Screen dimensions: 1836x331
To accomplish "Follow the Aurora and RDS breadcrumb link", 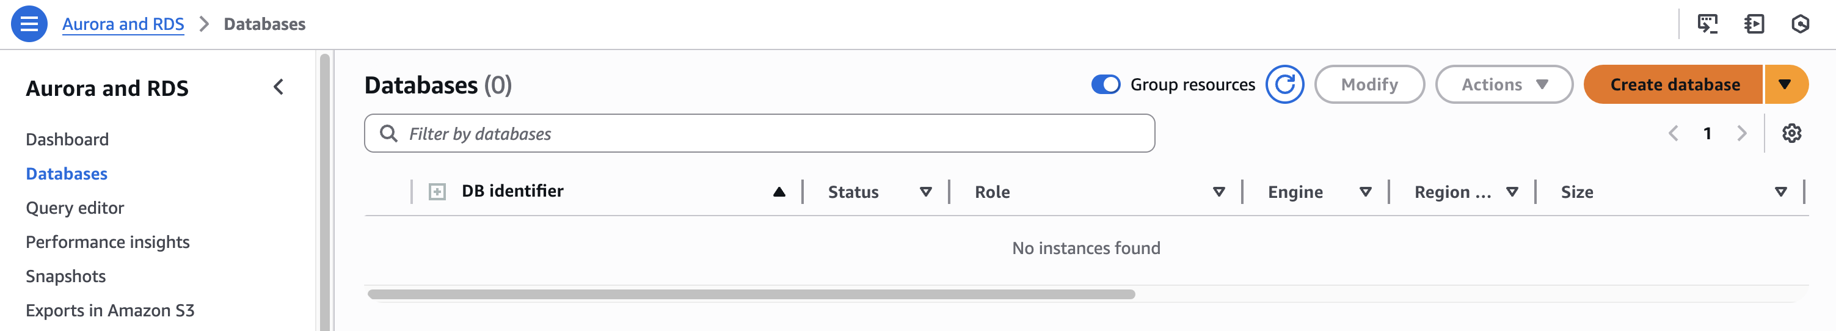I will pyautogui.click(x=123, y=24).
